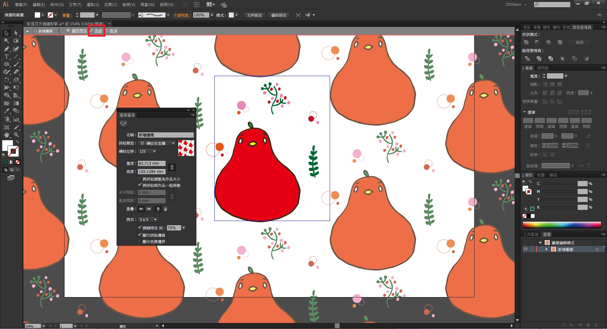Select the Type tool
The image size is (607, 329).
tap(6, 57)
